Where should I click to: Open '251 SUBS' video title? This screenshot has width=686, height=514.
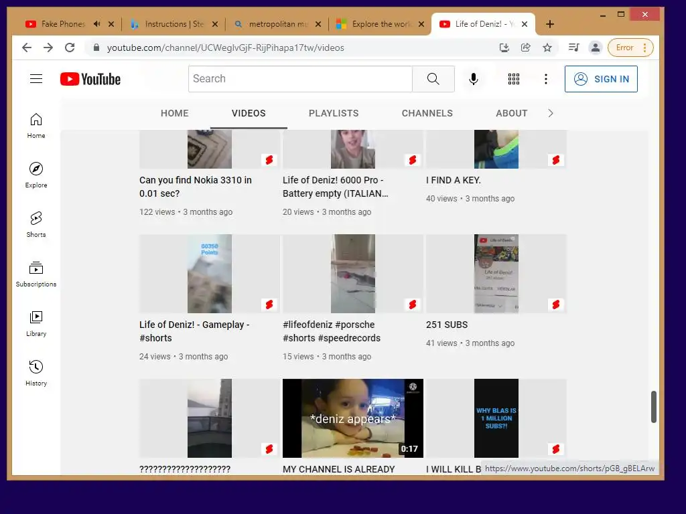[447, 325]
